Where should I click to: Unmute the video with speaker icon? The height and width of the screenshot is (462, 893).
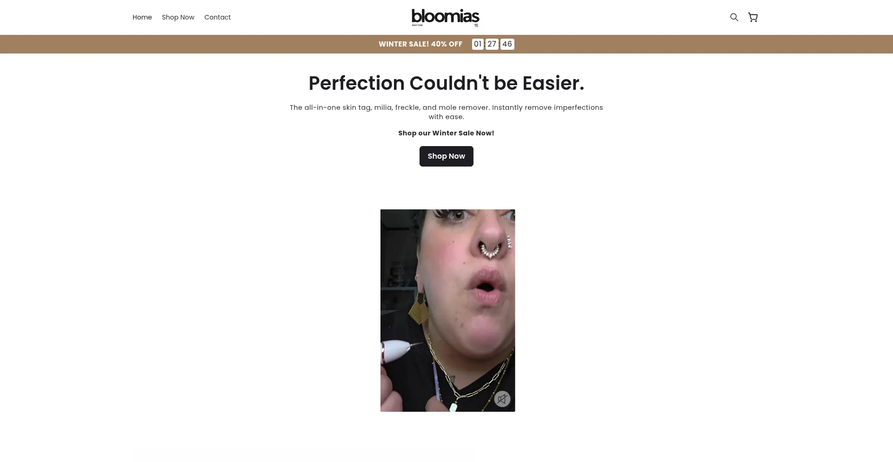pos(502,399)
